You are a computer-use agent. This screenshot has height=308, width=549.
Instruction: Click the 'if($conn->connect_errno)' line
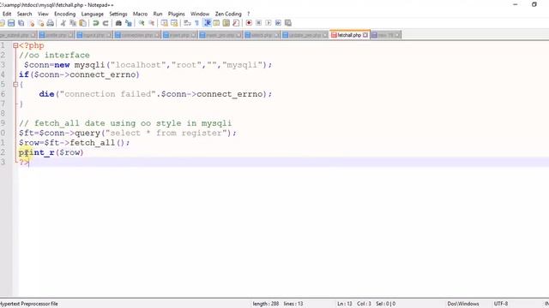click(x=79, y=74)
